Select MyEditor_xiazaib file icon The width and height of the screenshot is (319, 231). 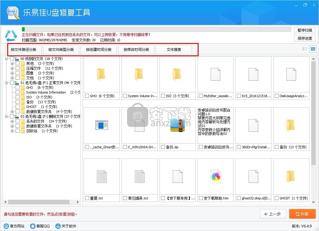(x=215, y=74)
